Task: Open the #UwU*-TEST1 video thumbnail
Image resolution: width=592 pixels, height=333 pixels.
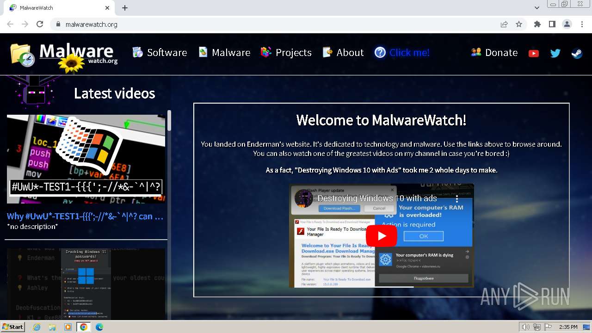Action: [x=86, y=159]
